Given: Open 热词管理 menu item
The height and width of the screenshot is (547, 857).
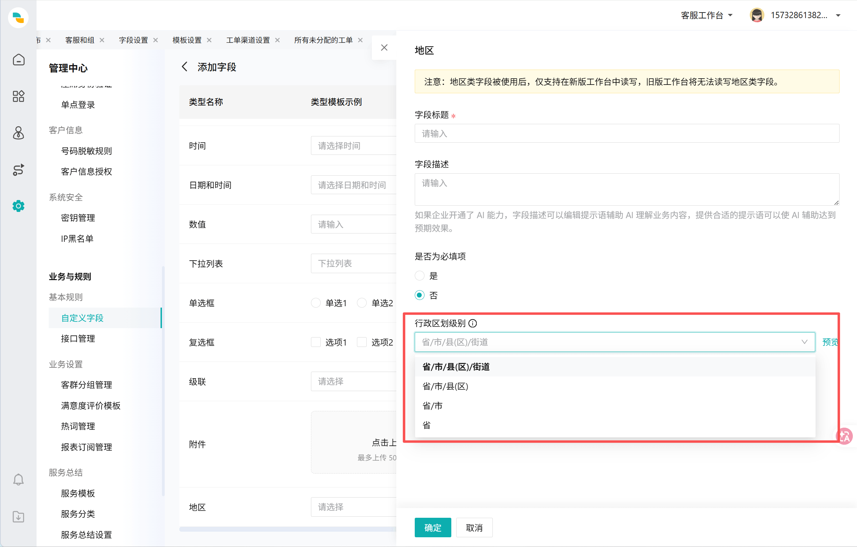Looking at the screenshot, I should click(x=78, y=426).
